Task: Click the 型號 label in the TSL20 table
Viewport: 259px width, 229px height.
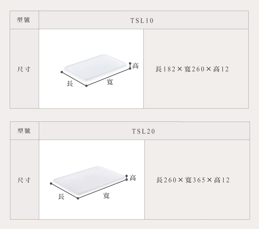Action: click(24, 131)
